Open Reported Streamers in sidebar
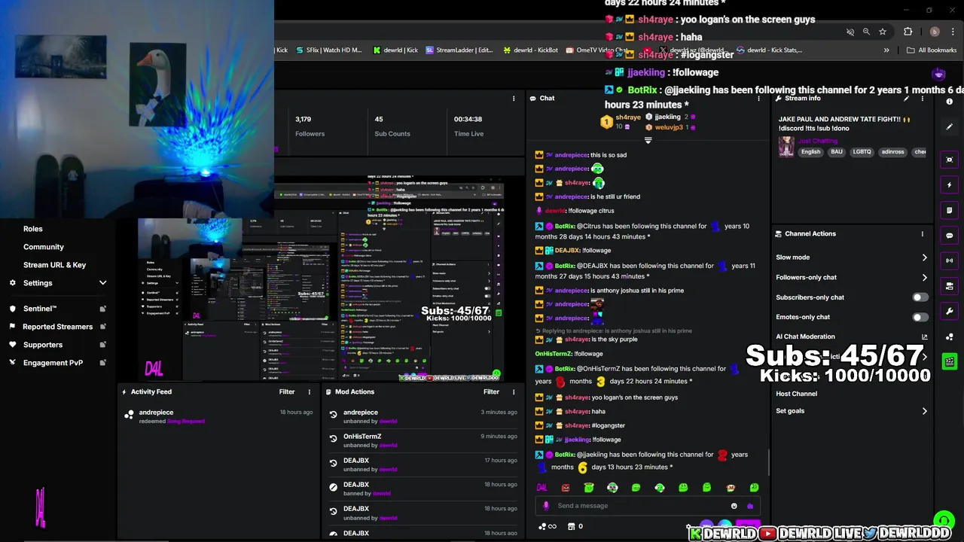 [57, 327]
